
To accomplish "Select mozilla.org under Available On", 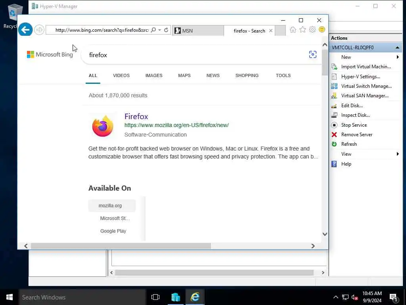I will click(112, 206).
